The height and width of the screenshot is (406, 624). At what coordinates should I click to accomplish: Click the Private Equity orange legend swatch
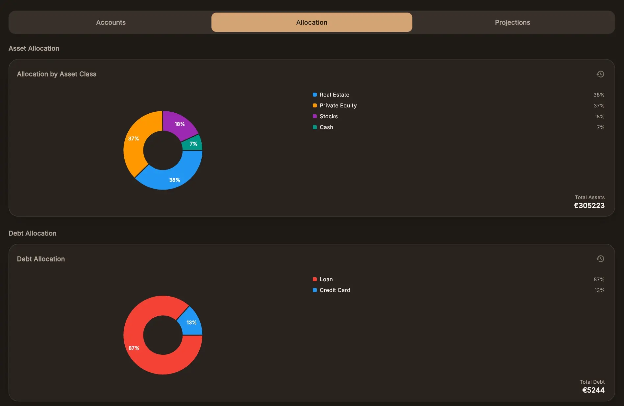[315, 105]
